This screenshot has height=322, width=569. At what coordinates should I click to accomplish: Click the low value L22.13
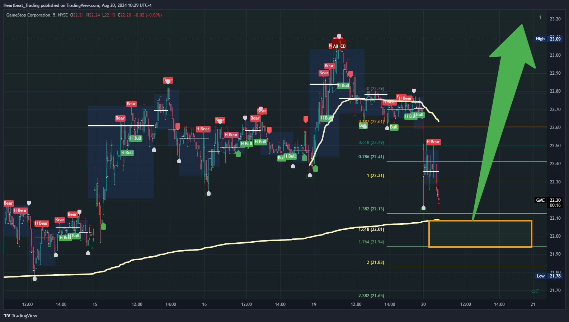tap(109, 15)
